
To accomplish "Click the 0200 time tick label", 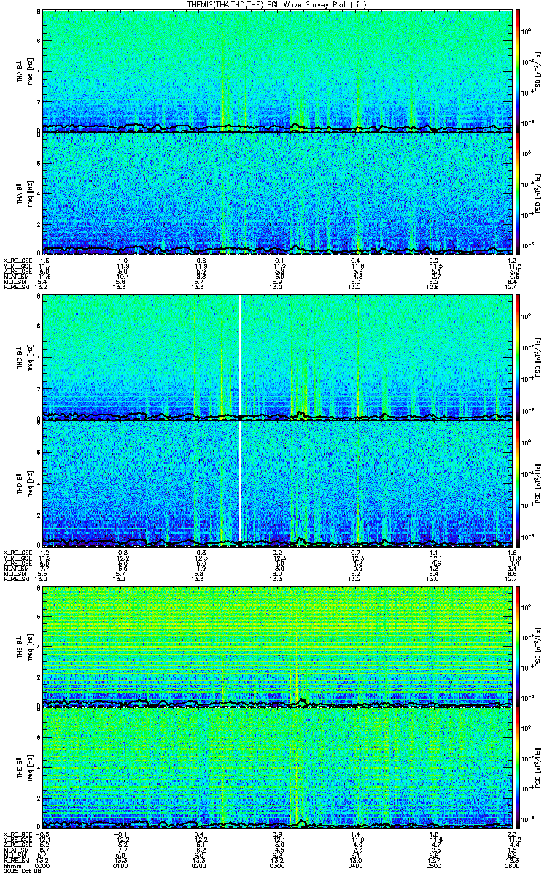I will (199, 866).
